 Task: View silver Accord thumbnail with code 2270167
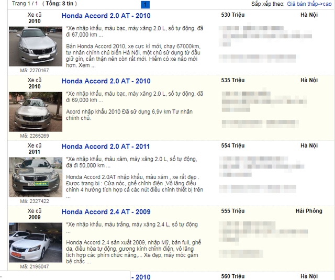click(x=36, y=47)
